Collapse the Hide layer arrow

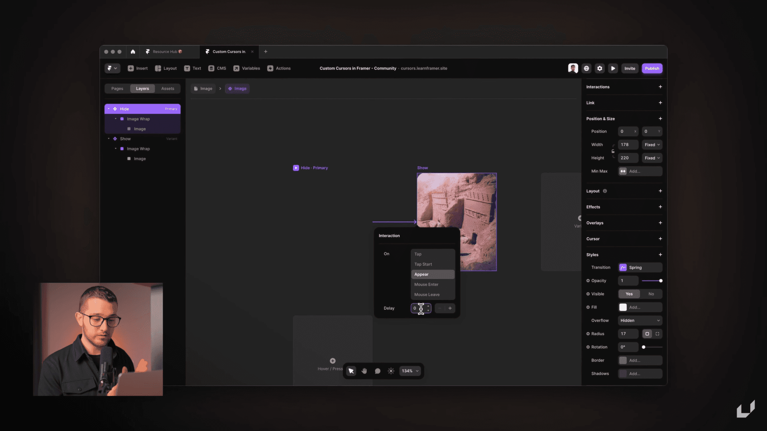[x=109, y=109]
